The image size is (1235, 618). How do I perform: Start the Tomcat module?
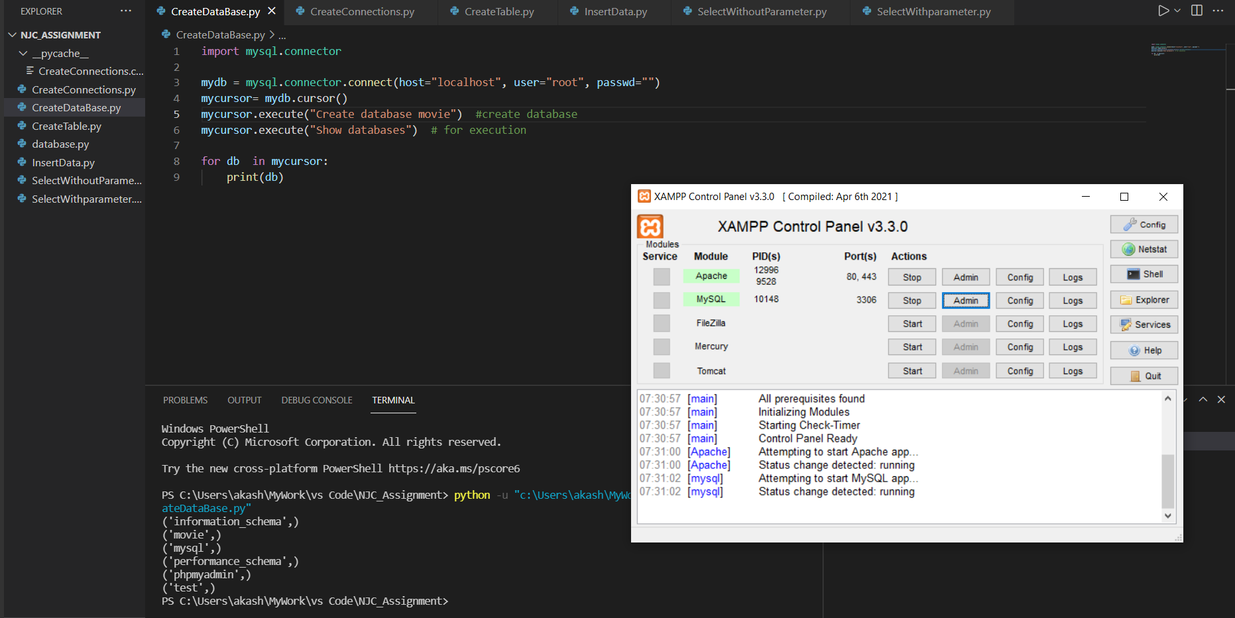(x=912, y=371)
